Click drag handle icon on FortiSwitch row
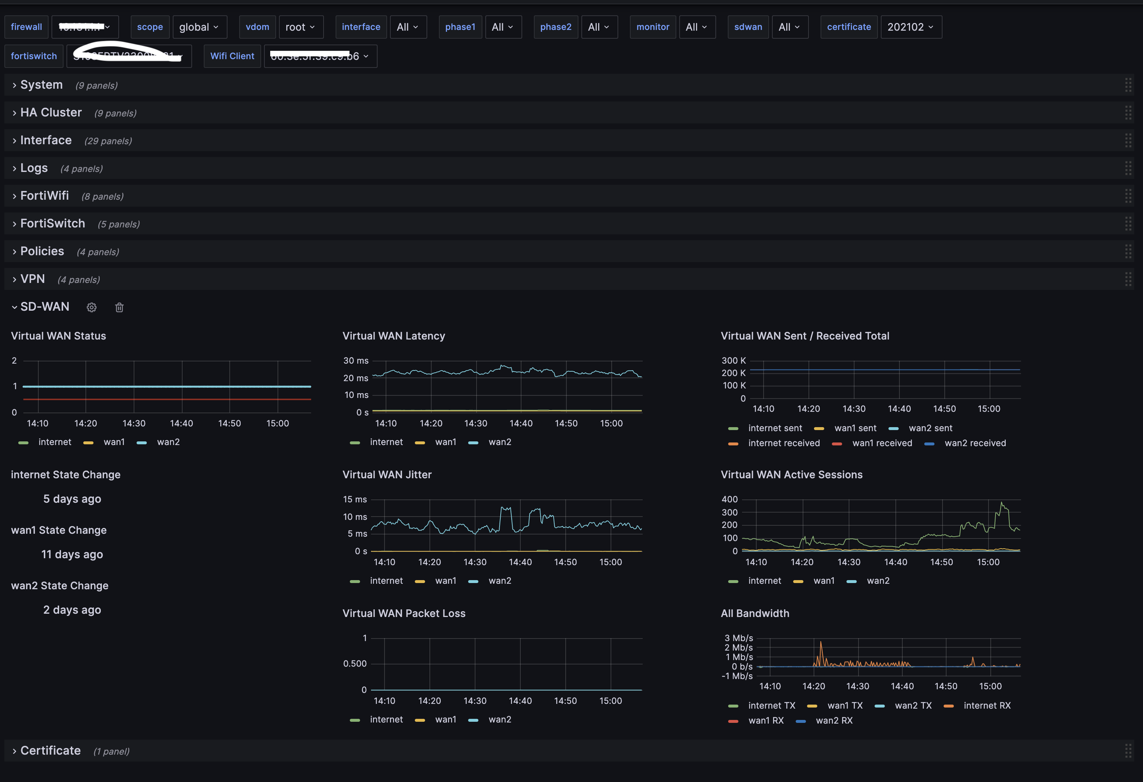 1128,224
